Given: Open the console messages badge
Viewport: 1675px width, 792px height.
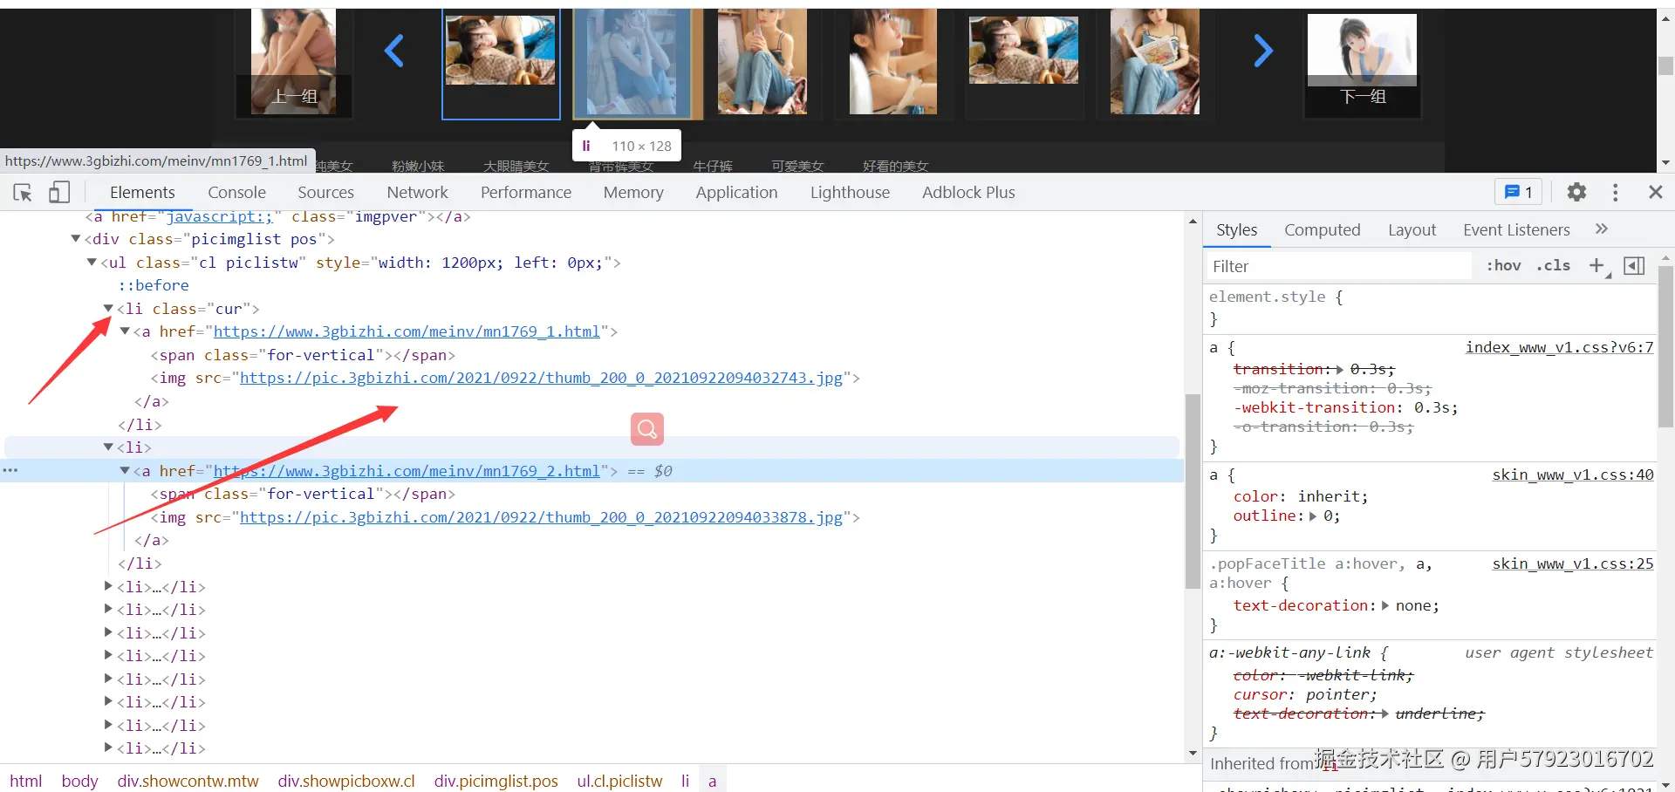Looking at the screenshot, I should [x=1519, y=192].
